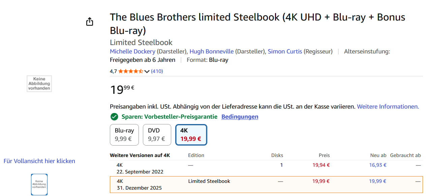Click the star rating icons
The width and height of the screenshot is (427, 196).
coord(130,71)
